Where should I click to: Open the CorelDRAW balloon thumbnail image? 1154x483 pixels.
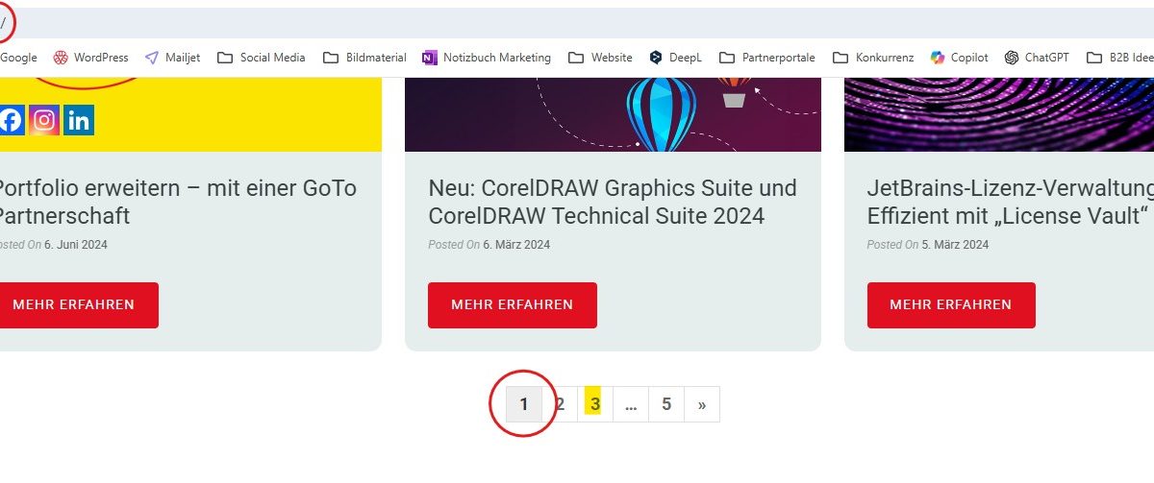(x=613, y=114)
